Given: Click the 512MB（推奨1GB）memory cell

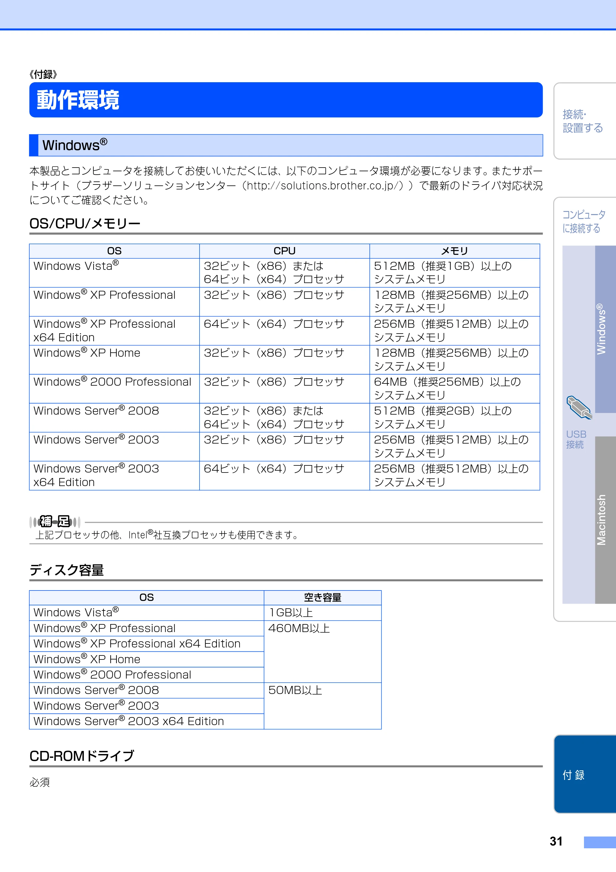Looking at the screenshot, I should [455, 273].
